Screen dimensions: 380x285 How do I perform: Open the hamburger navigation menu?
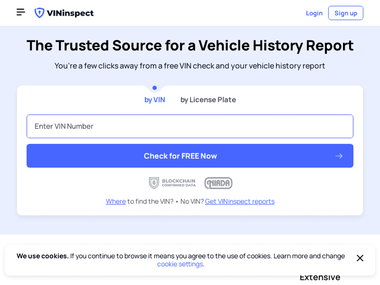[x=21, y=12]
